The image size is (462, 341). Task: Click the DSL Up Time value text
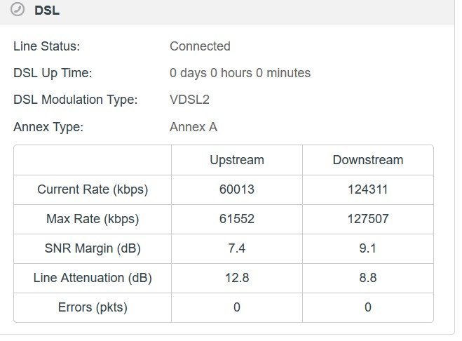tap(240, 73)
